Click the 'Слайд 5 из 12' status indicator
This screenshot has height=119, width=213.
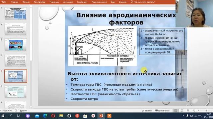6,111
